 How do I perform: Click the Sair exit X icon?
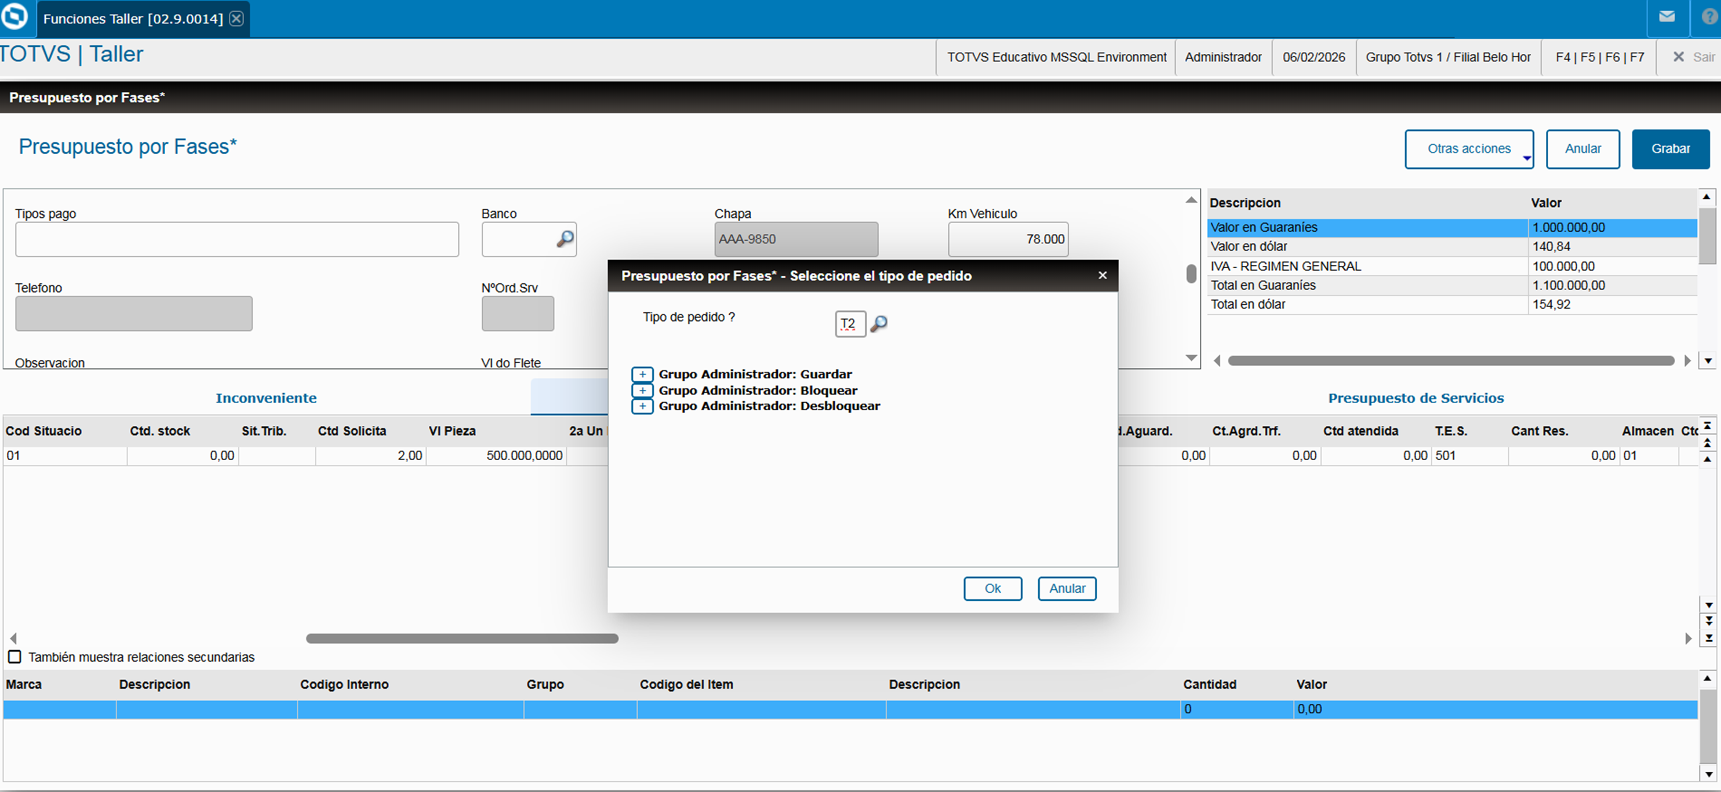pyautogui.click(x=1678, y=57)
